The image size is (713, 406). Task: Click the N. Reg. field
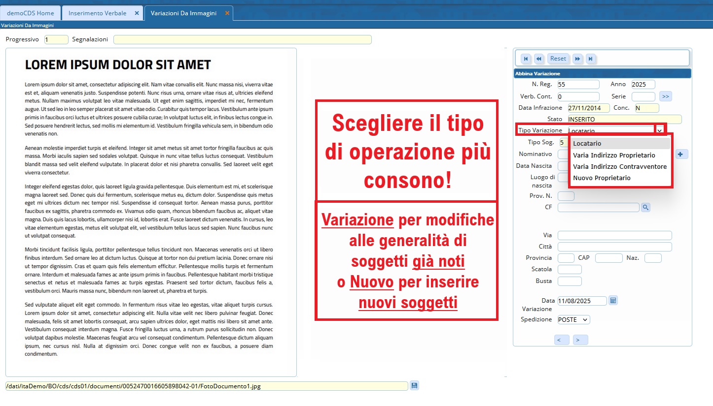pos(578,85)
